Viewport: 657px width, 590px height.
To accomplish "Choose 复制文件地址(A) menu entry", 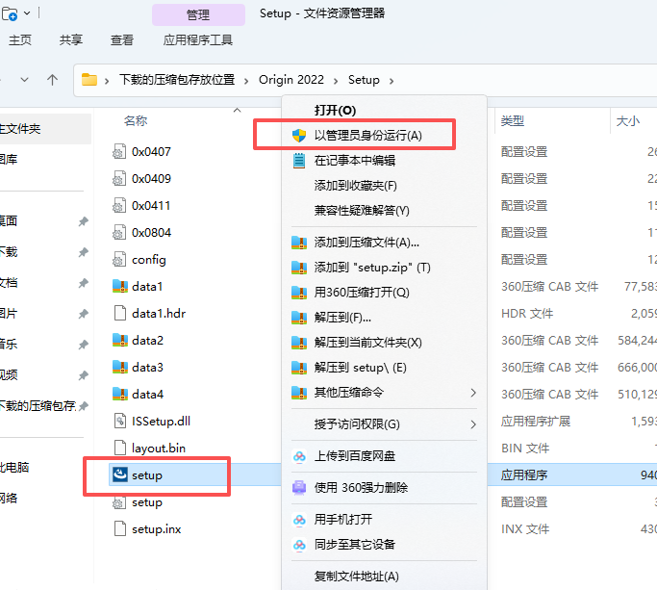I will 384,577.
